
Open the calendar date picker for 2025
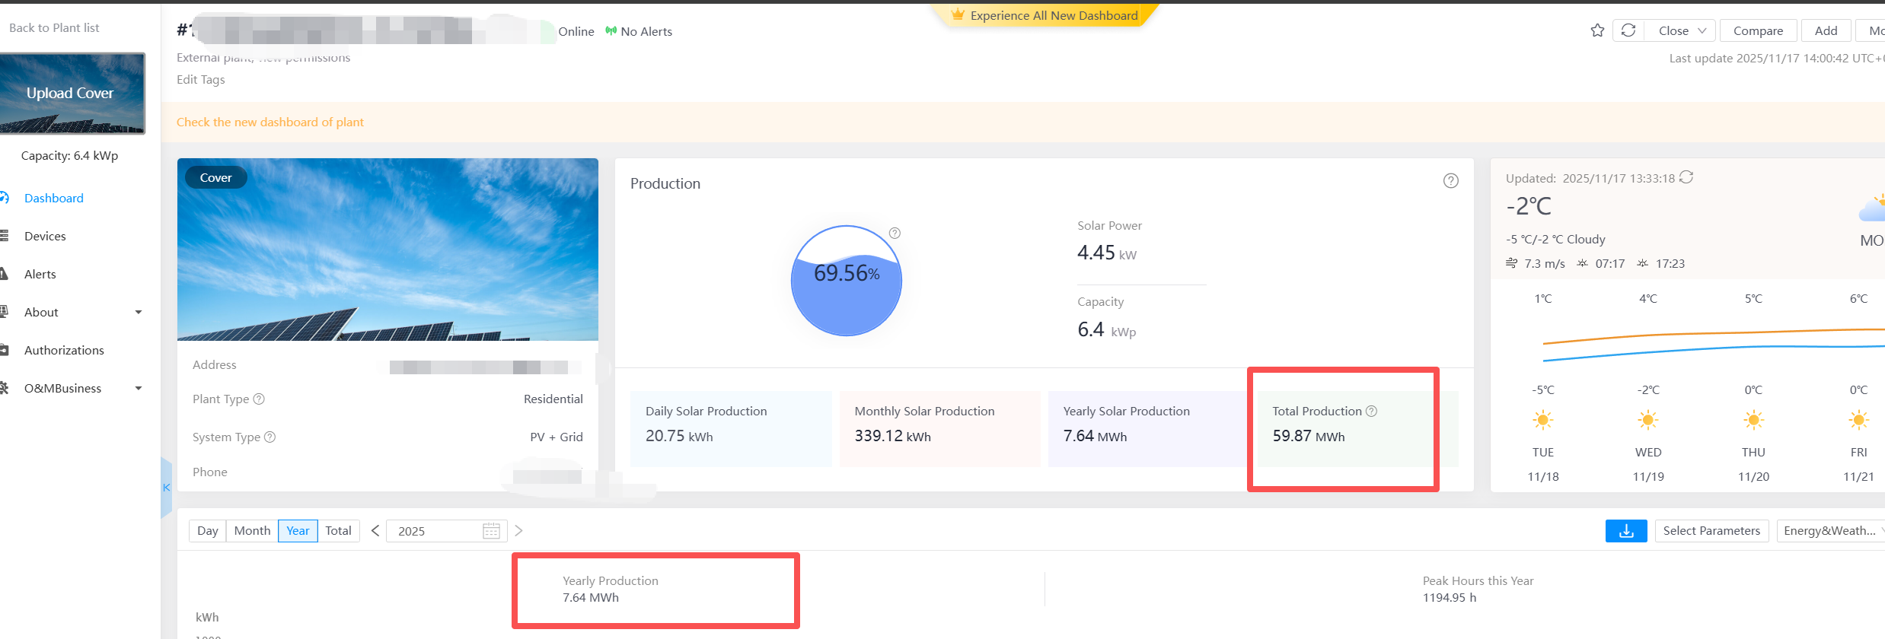(x=491, y=531)
